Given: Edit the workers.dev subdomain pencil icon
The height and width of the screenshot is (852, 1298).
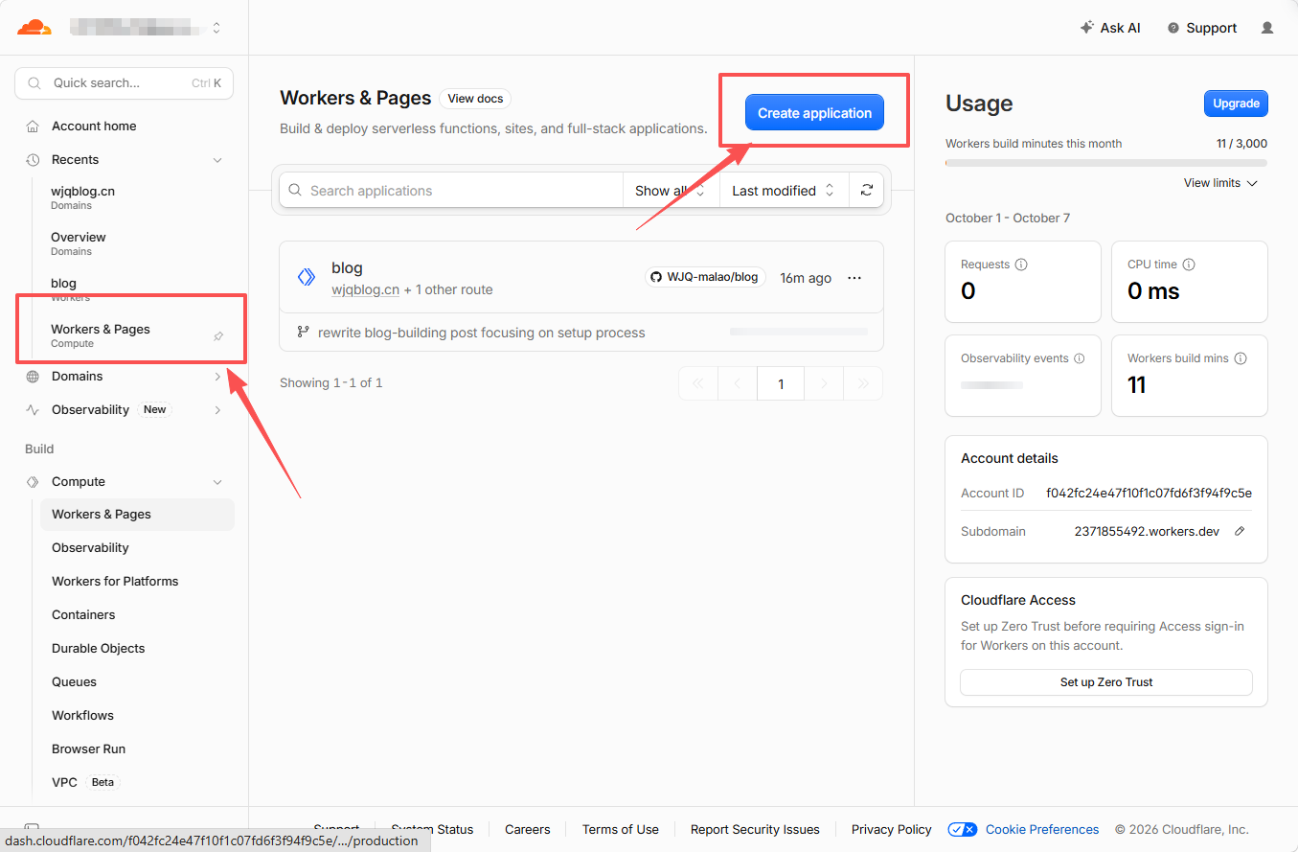Looking at the screenshot, I should point(1240,531).
